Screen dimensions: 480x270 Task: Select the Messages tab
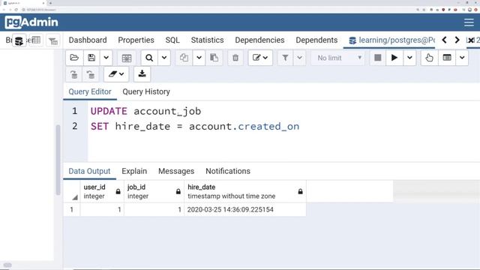[176, 171]
